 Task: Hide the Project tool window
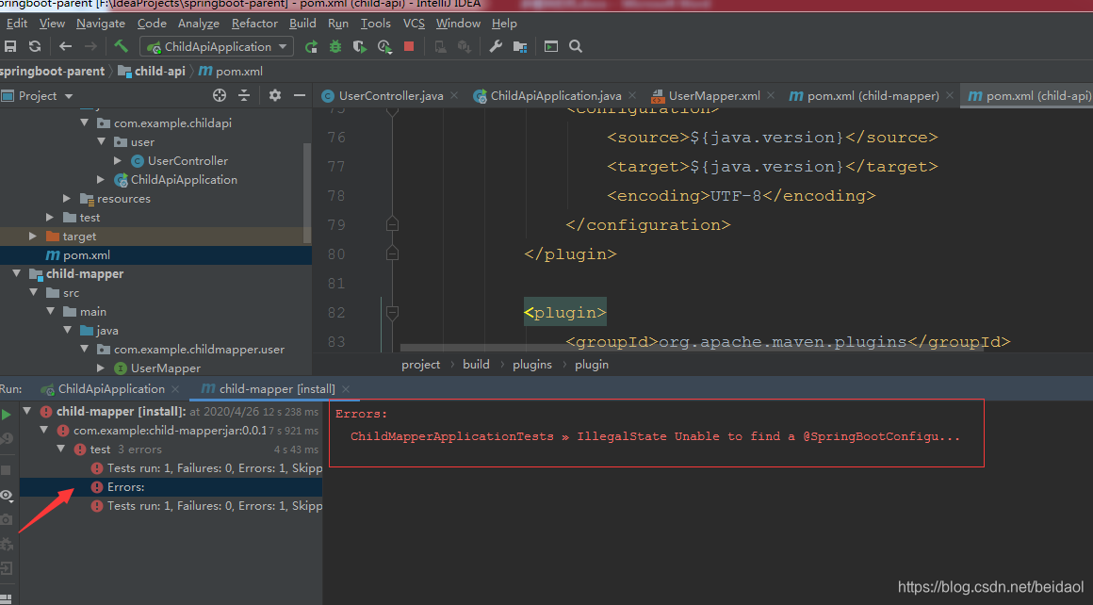[x=300, y=95]
